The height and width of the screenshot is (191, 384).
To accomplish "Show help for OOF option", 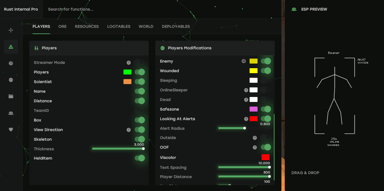I will (x=255, y=147).
